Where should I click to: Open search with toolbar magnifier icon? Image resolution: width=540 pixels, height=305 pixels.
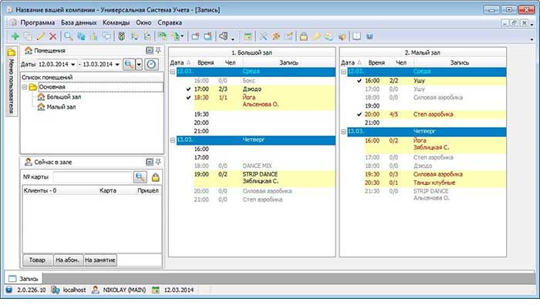click(x=69, y=36)
